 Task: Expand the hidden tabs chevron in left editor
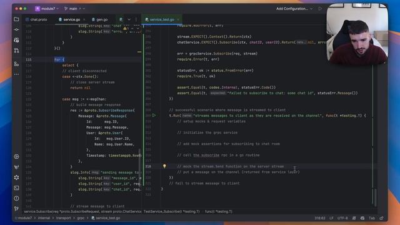point(129,19)
